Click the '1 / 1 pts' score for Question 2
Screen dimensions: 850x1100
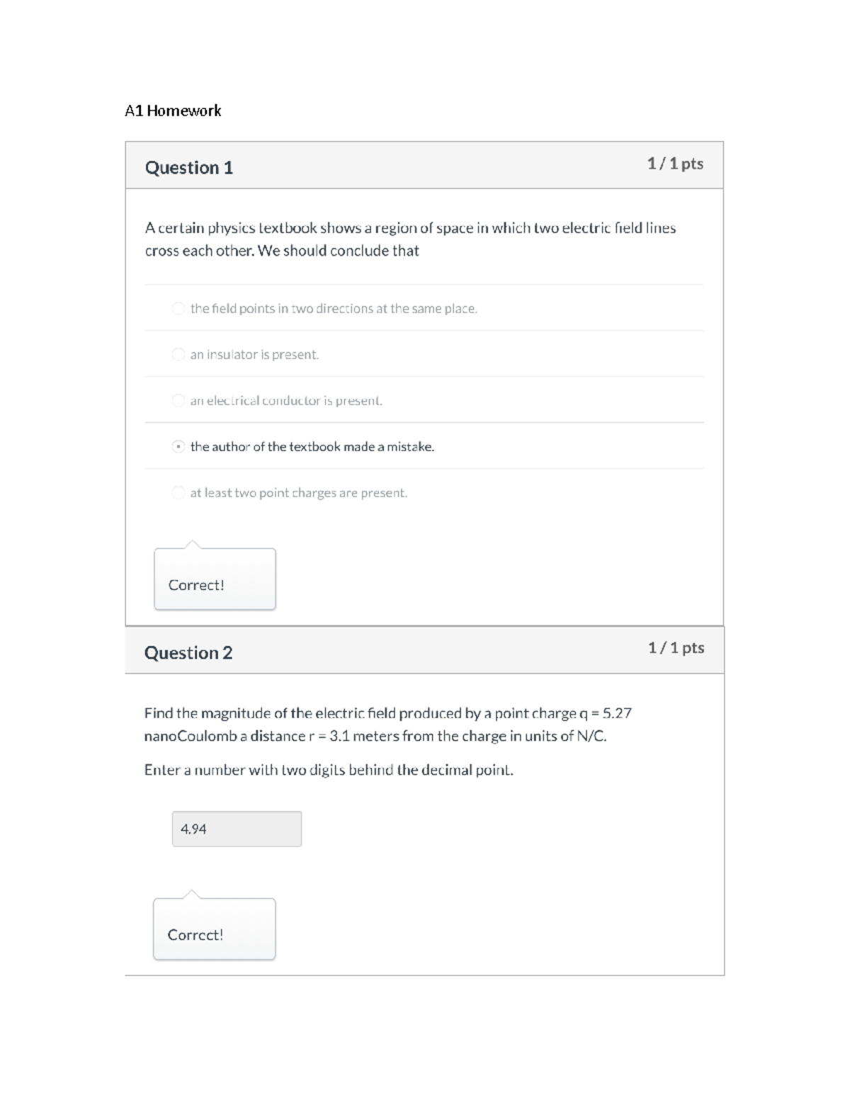click(x=676, y=648)
